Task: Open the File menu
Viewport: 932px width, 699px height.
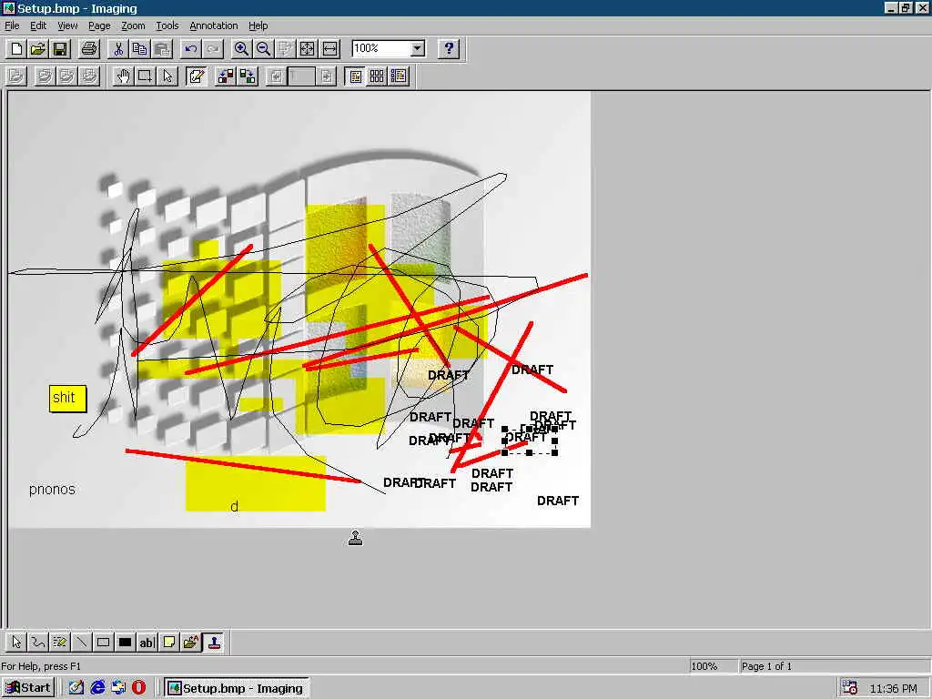Action: point(12,25)
